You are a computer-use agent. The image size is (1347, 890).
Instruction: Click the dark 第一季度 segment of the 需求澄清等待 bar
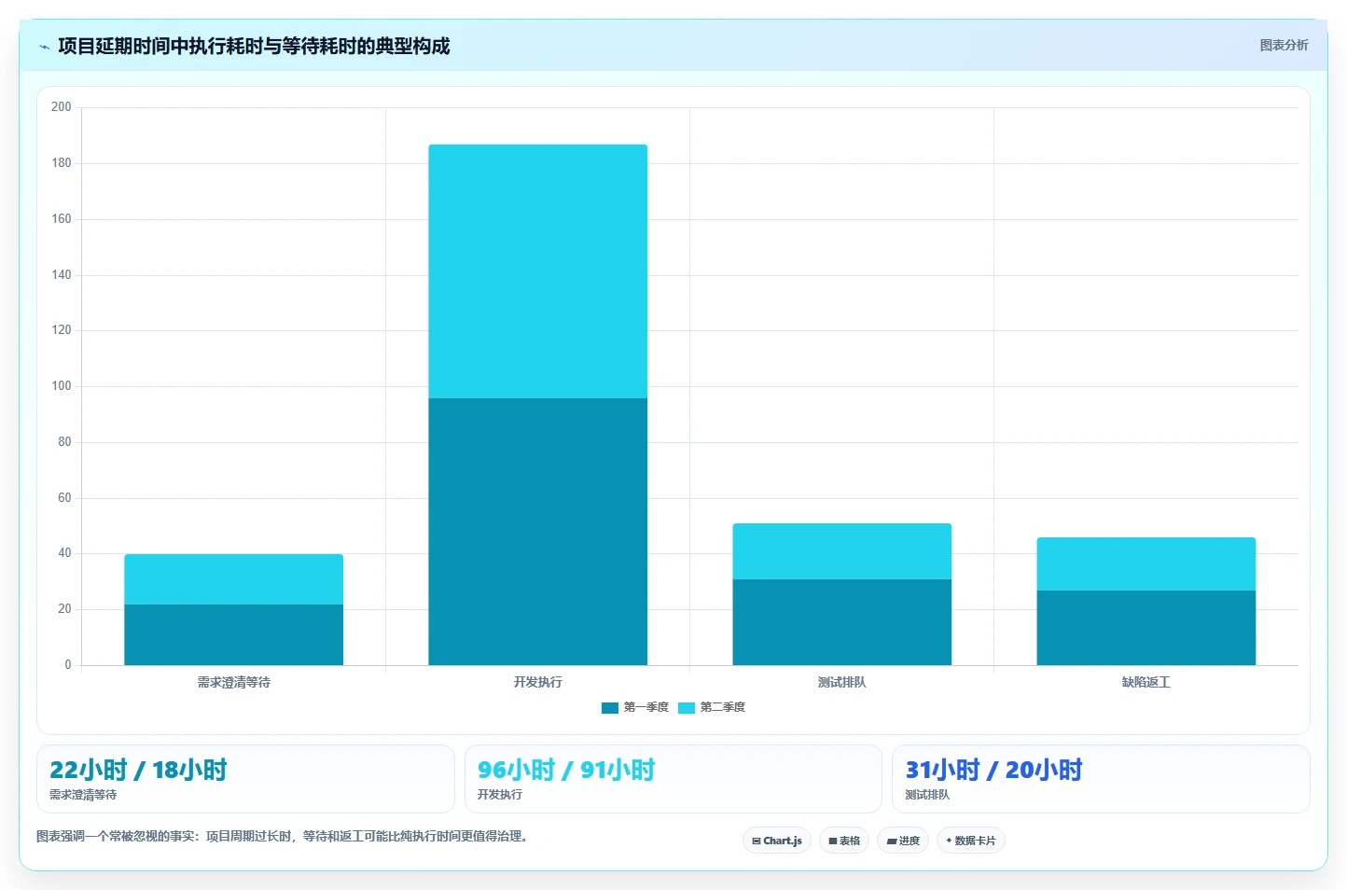234,634
